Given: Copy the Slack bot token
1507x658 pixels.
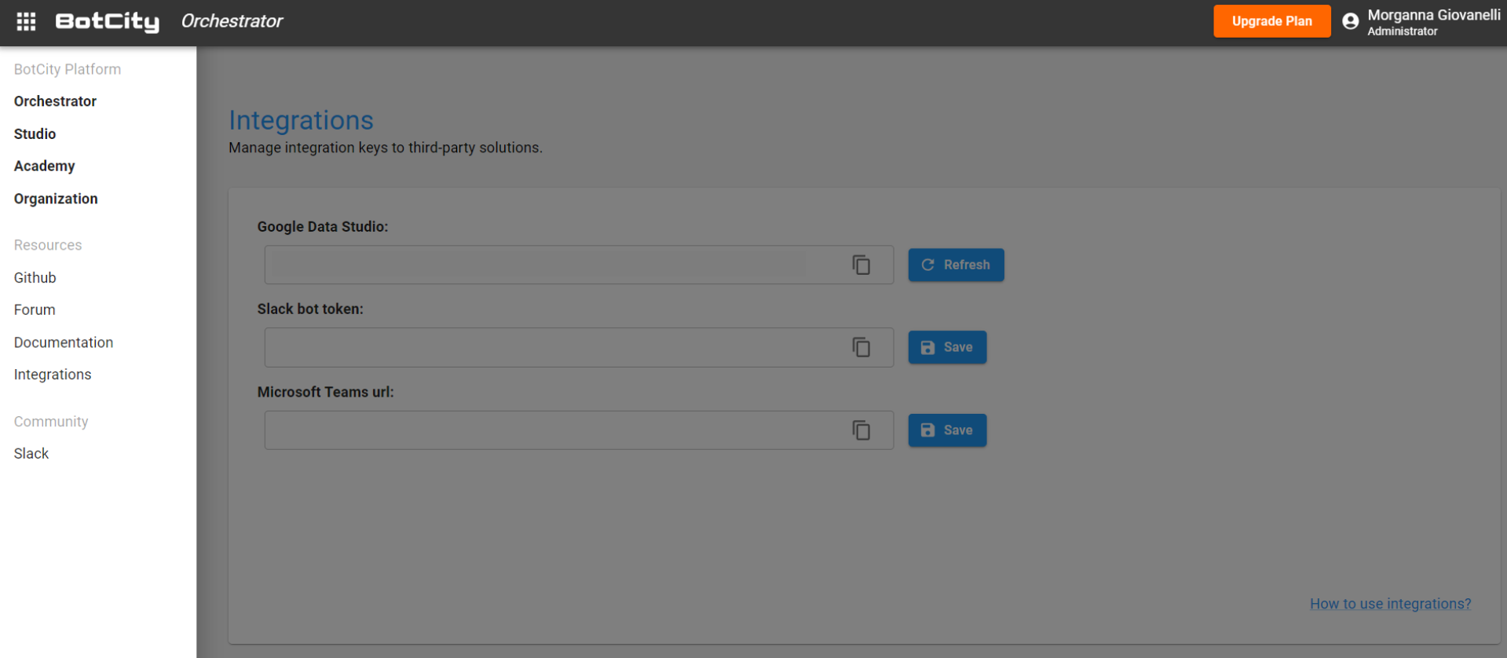Looking at the screenshot, I should click(x=861, y=348).
